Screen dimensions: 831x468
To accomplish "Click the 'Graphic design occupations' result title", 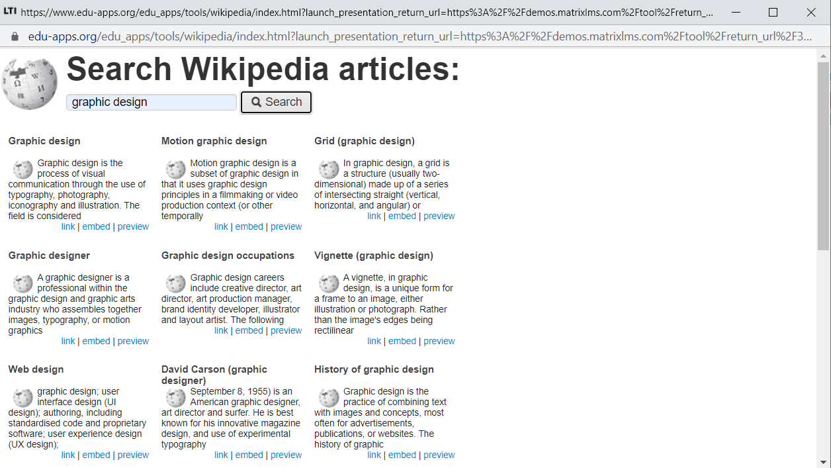I will click(x=228, y=256).
